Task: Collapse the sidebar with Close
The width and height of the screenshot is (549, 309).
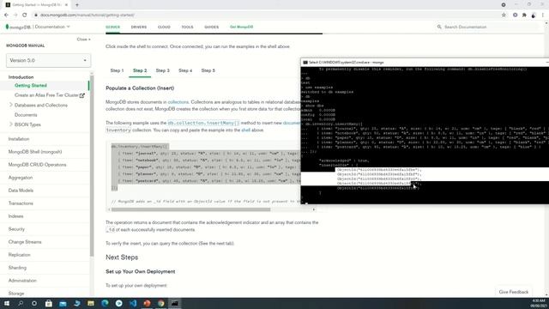Action: tap(84, 39)
